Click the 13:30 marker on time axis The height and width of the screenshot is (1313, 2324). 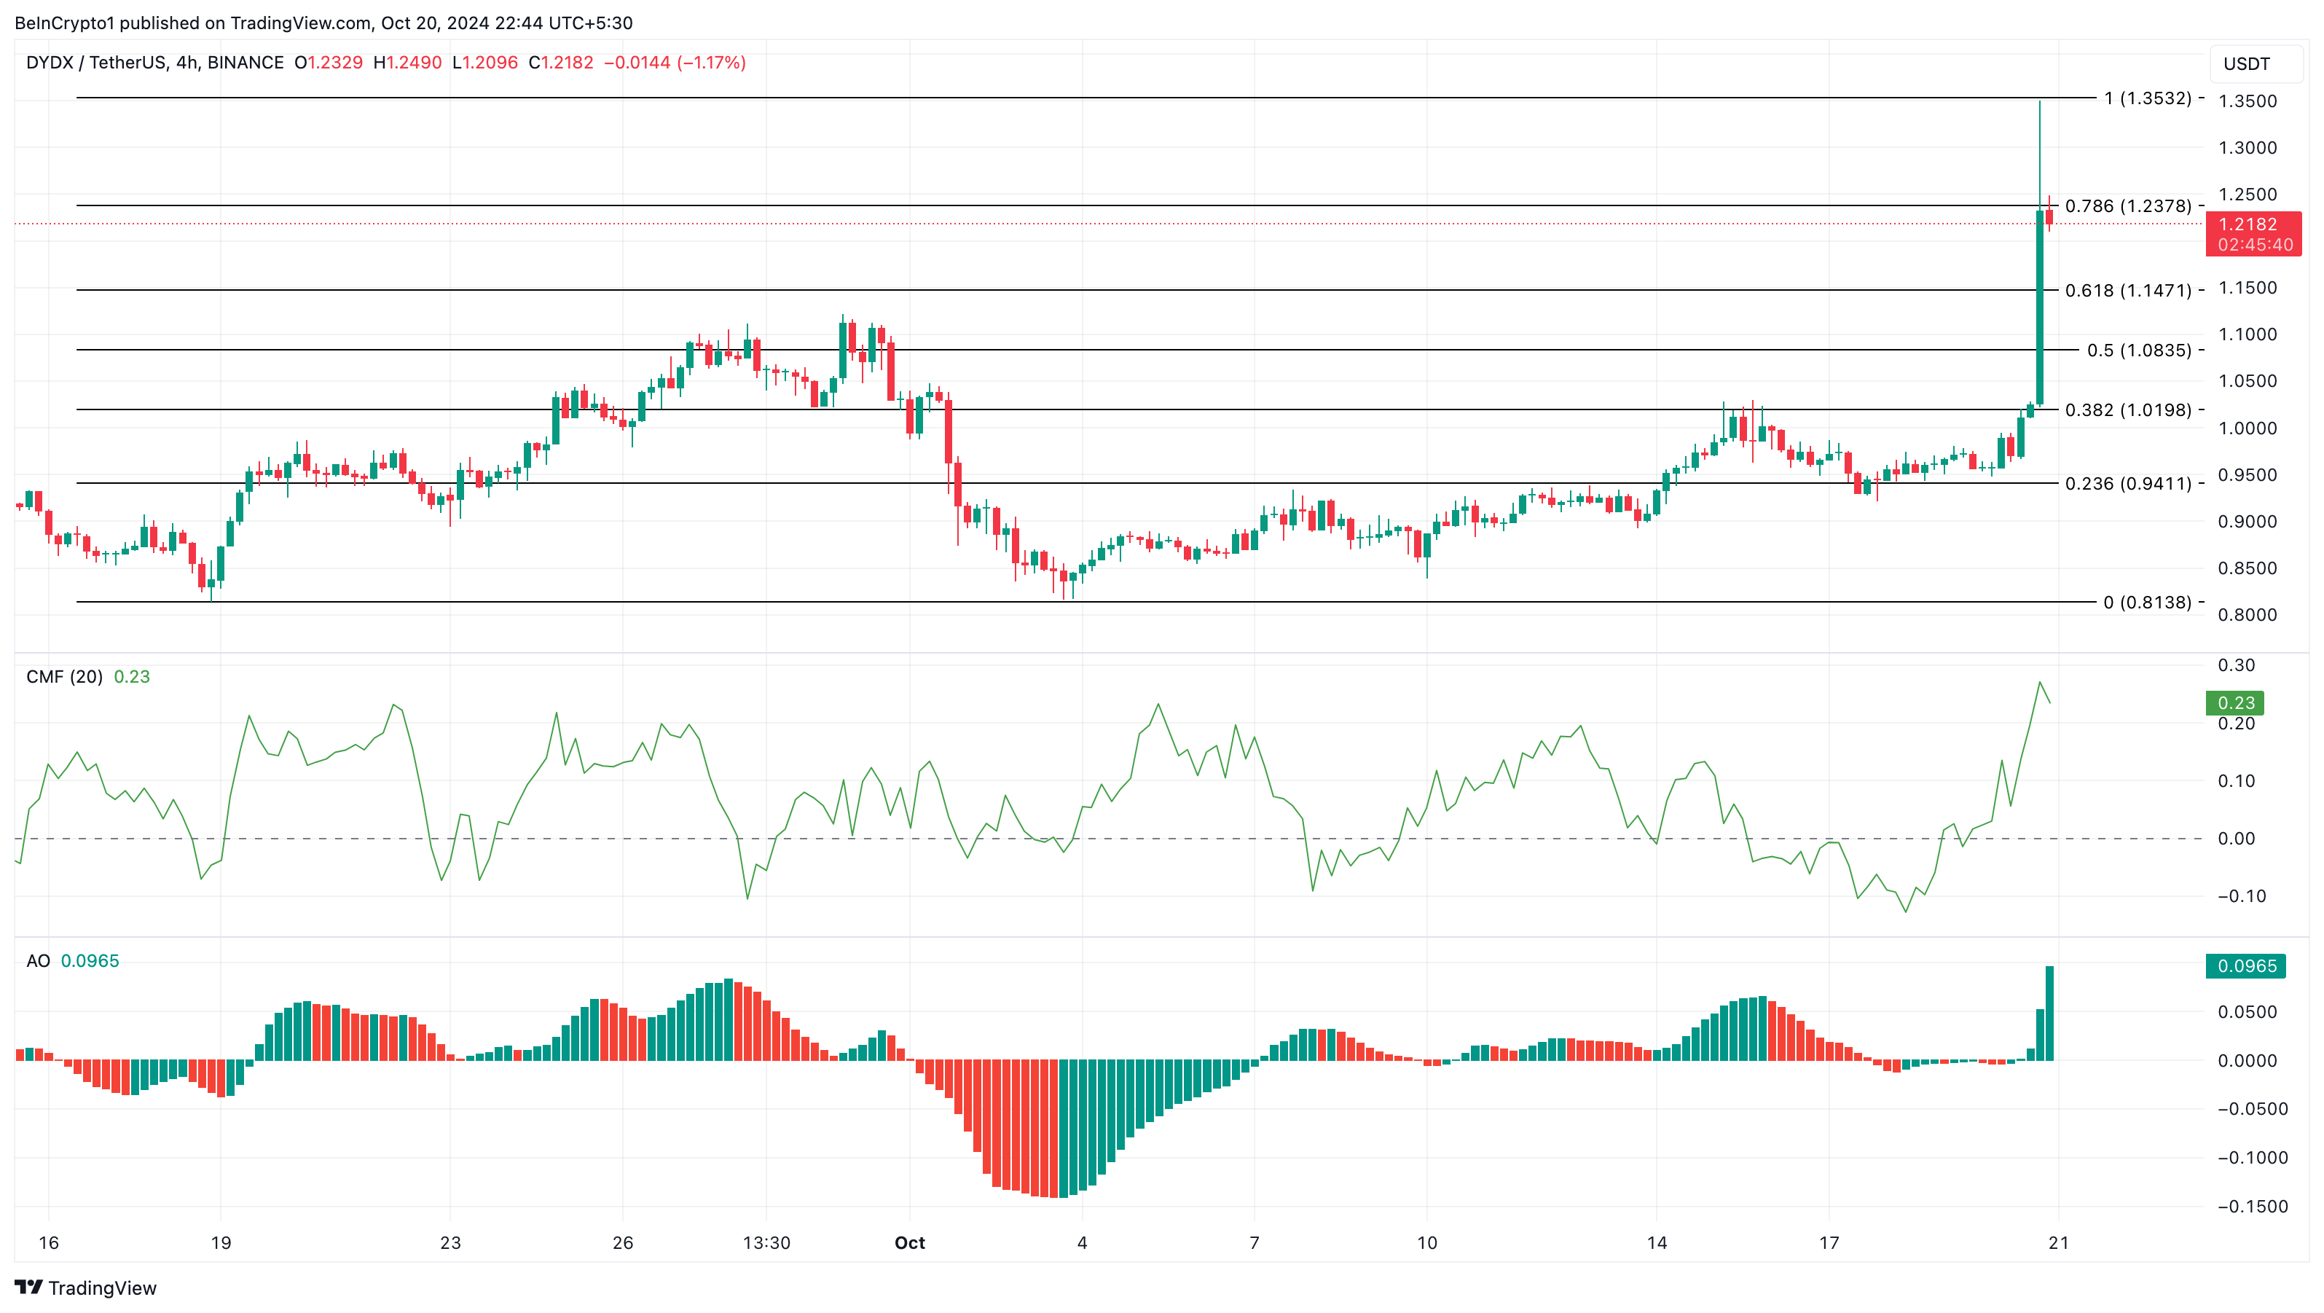(766, 1242)
